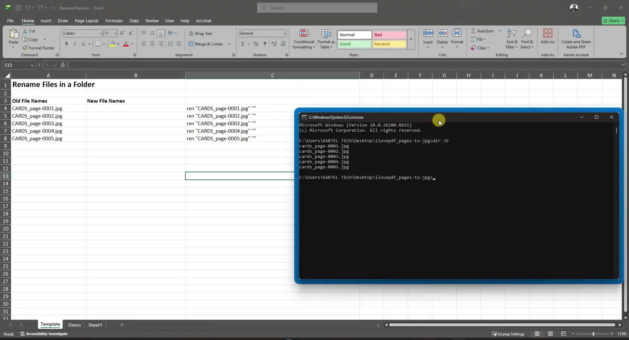Open the AutoSum dropdown arrow
629x340 pixels.
pos(500,31)
